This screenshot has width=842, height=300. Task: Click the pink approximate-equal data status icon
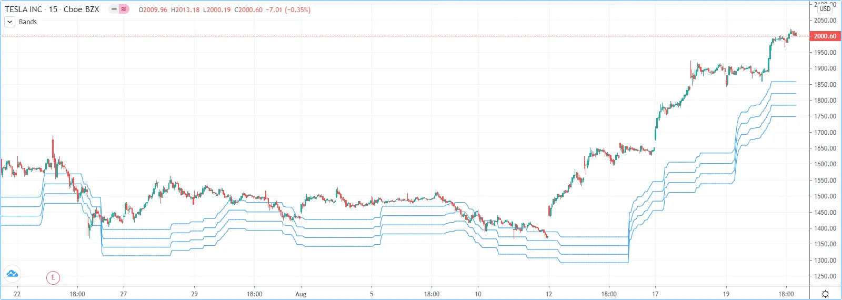pyautogui.click(x=124, y=9)
